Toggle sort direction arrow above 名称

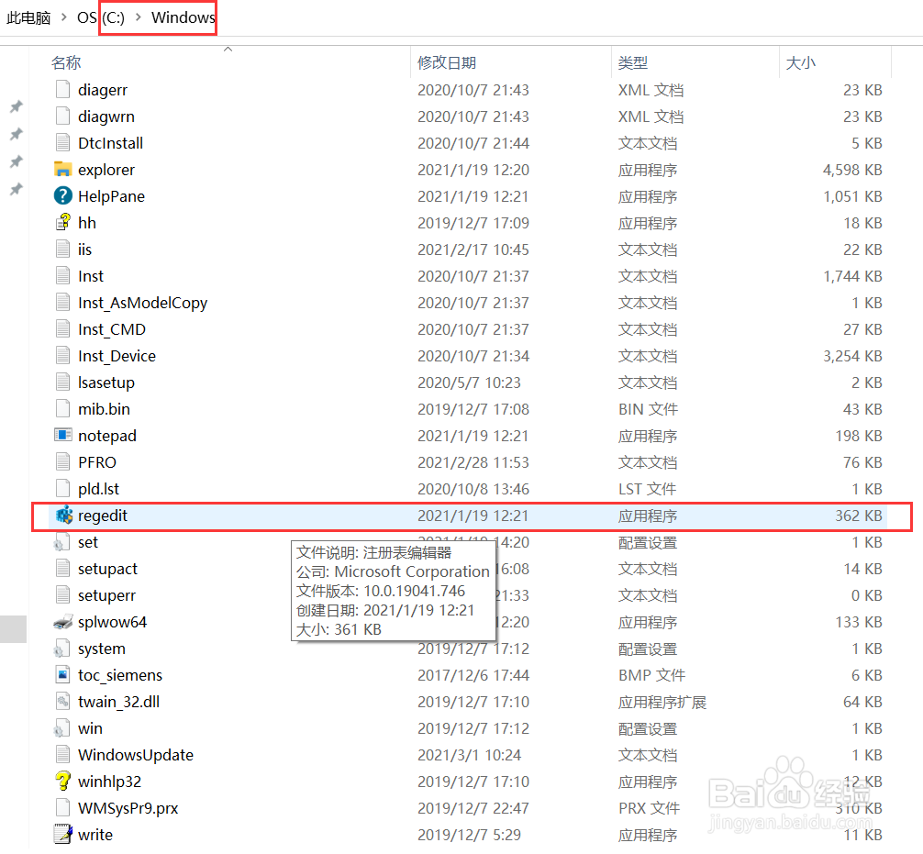pyautogui.click(x=228, y=50)
